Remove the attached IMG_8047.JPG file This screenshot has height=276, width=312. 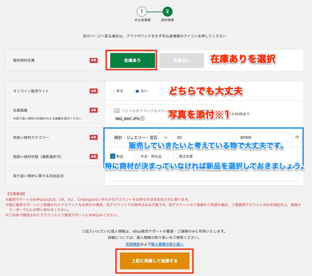(143, 118)
